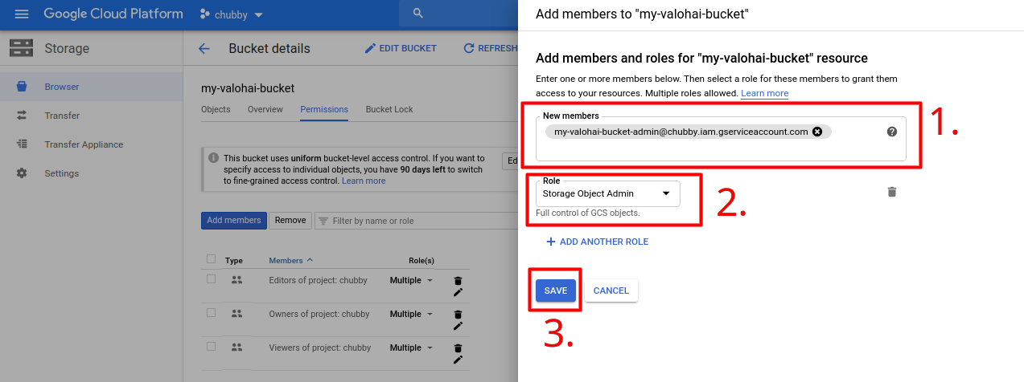This screenshot has height=382, width=1024.
Task: Open Learn more link in access control notice
Action: 364,181
